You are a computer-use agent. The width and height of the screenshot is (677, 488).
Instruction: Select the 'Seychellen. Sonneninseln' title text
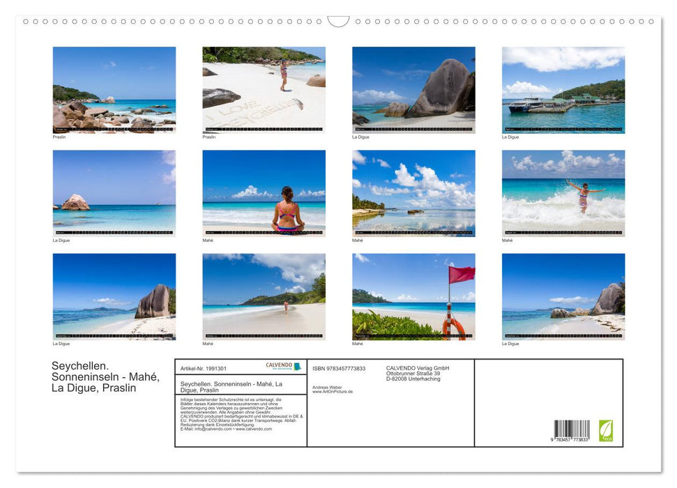(103, 379)
